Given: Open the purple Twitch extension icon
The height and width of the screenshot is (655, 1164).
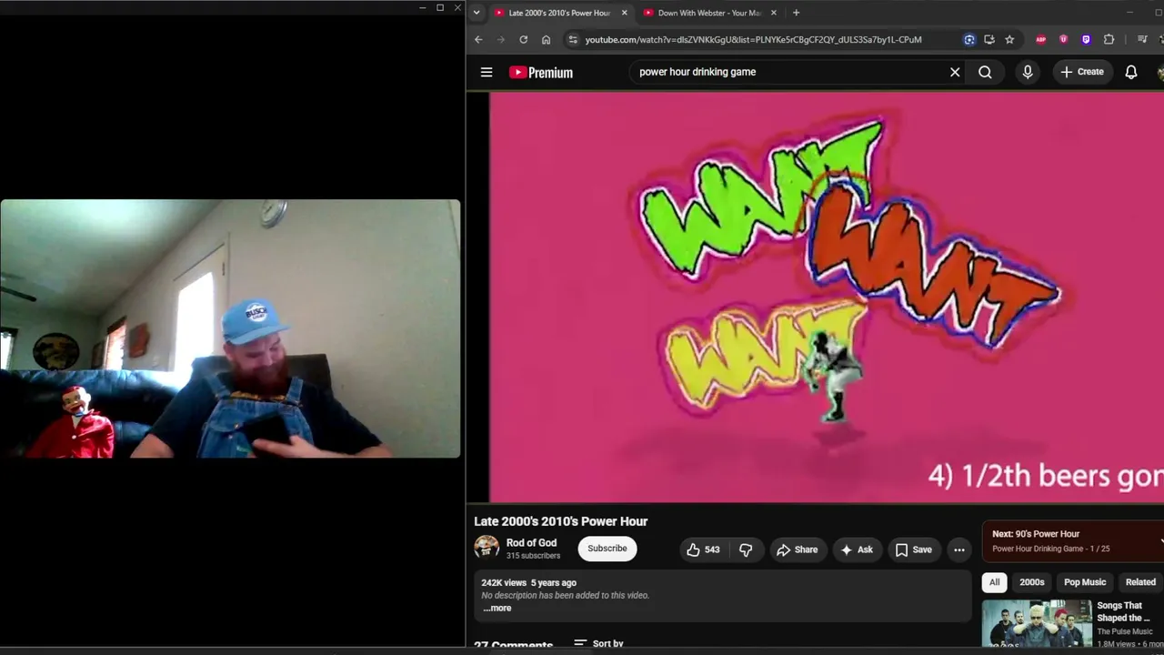Looking at the screenshot, I should pos(1086,39).
